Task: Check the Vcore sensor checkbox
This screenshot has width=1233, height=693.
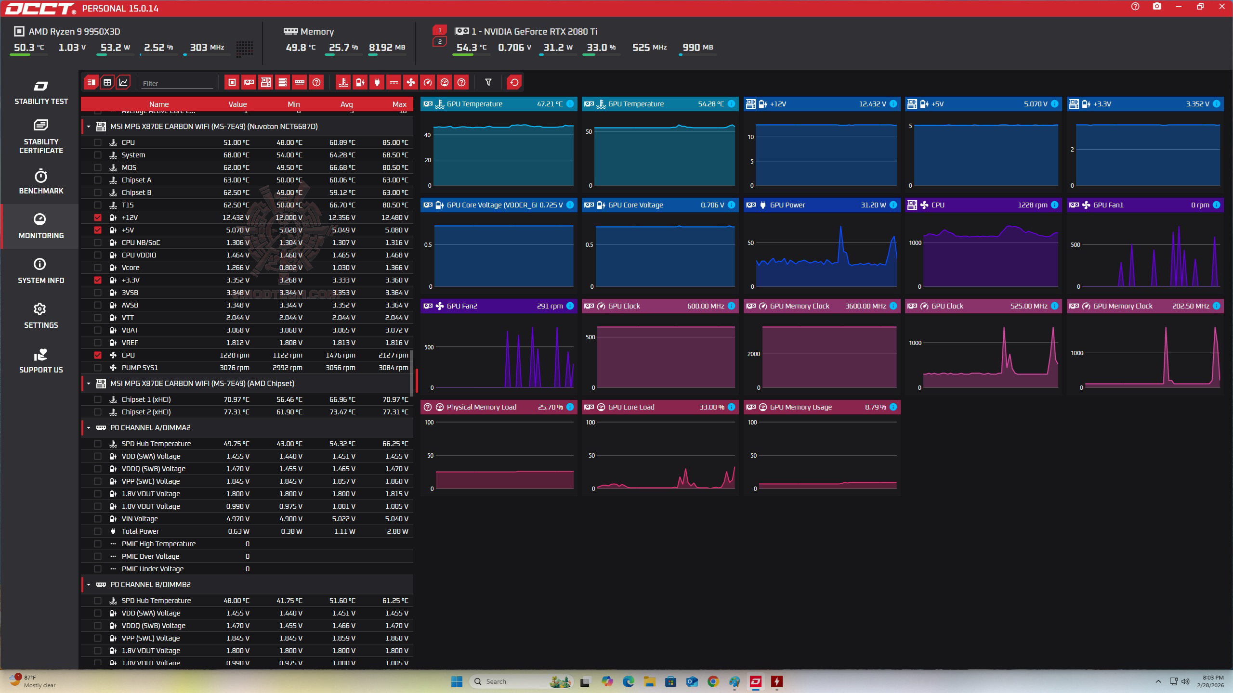Action: pos(98,268)
